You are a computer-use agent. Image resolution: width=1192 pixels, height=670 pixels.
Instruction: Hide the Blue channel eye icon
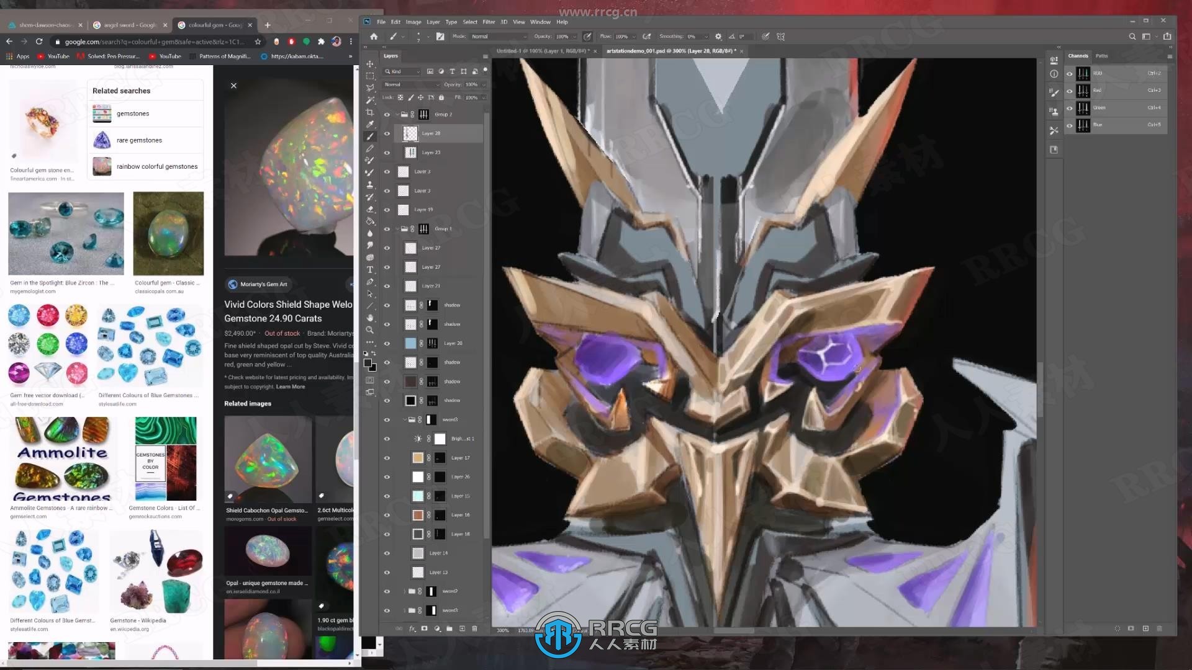pos(1069,125)
